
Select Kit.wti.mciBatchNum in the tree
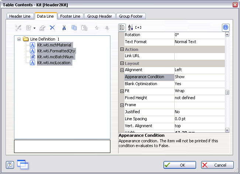coord(55,57)
